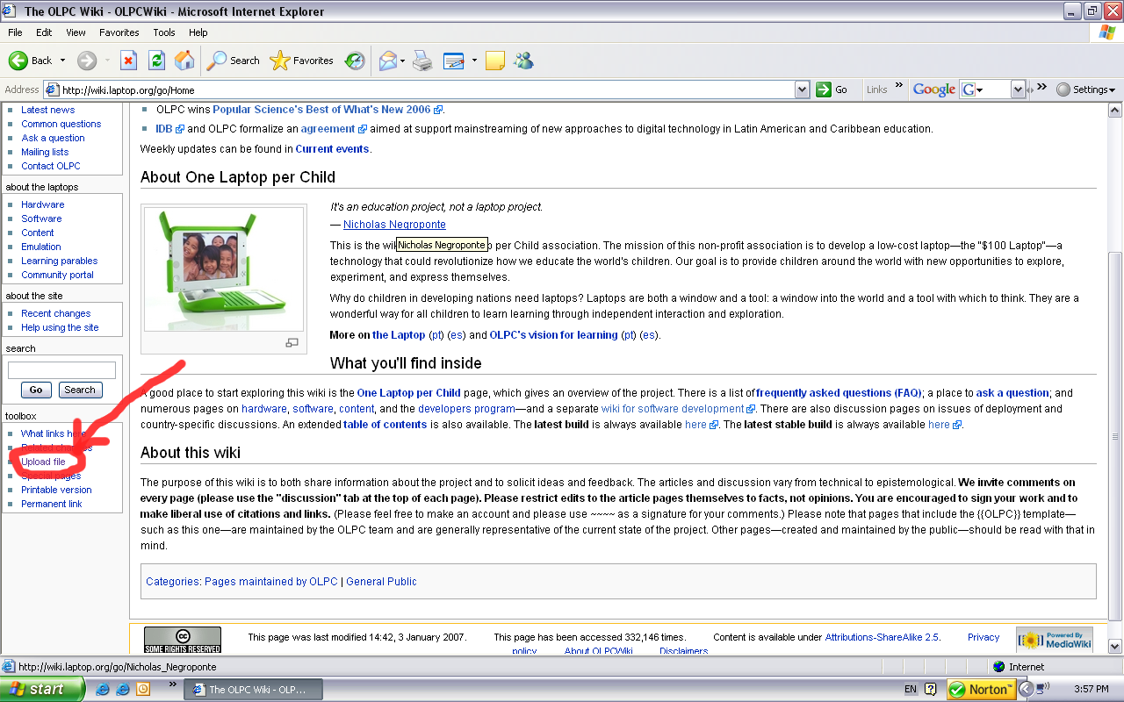Click the Stop loading icon in toolbar
This screenshot has height=702, width=1124.
pos(128,61)
